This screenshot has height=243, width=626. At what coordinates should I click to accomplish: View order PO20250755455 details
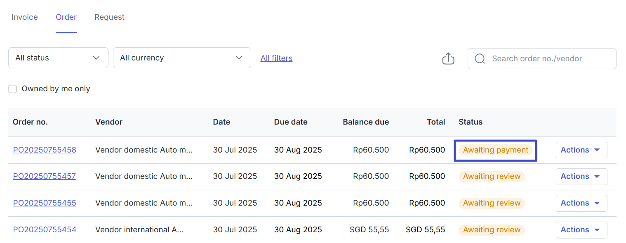(x=45, y=203)
